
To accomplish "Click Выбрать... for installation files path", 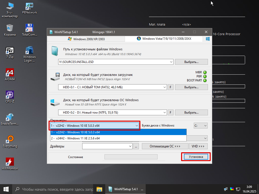I will coord(191,62).
